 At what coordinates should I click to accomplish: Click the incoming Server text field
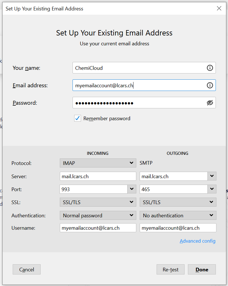coord(98,176)
